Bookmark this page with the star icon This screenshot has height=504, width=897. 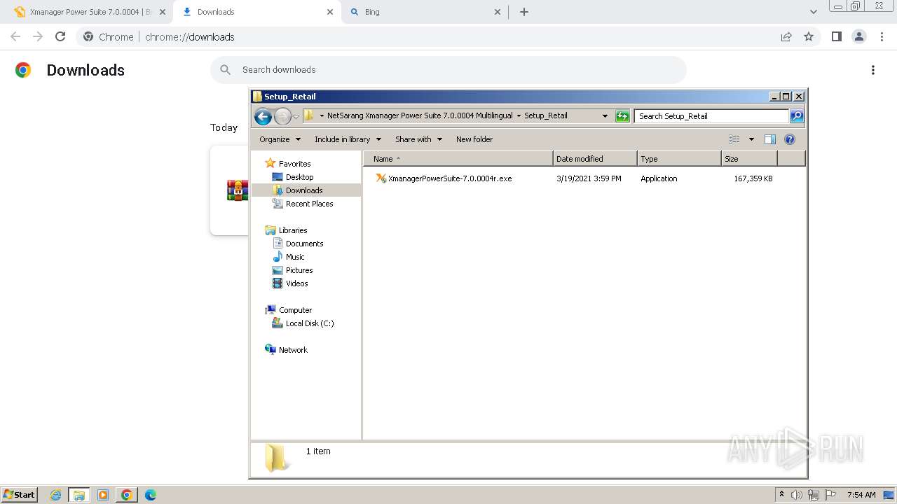pos(809,36)
